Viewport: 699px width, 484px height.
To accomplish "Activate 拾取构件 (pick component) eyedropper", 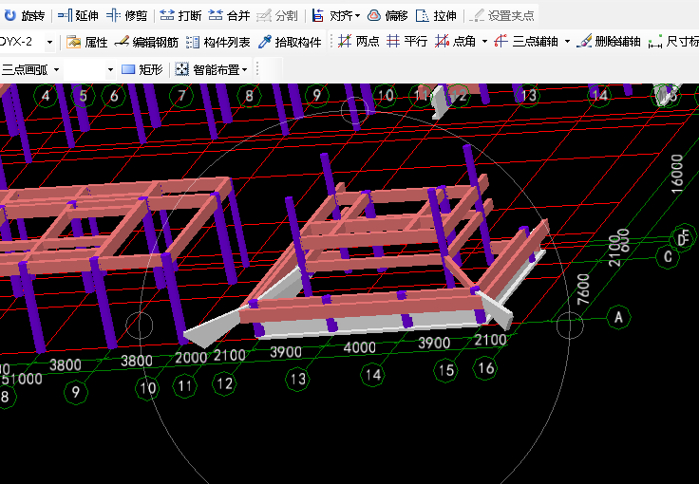I will click(290, 43).
